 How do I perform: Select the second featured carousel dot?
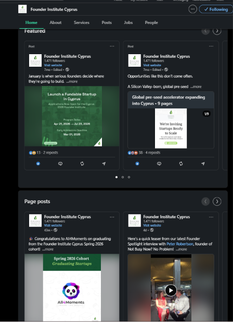[x=123, y=177]
